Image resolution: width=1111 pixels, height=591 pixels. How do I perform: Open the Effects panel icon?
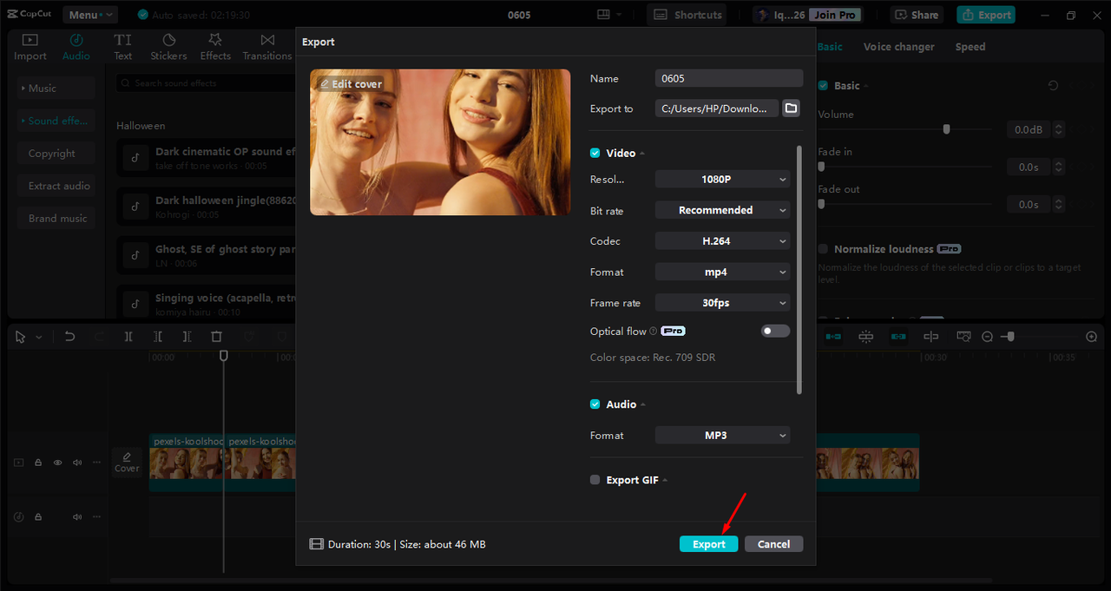point(215,47)
